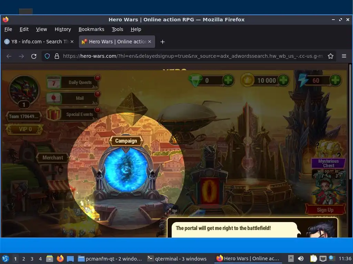
Task: Click the volume speaker tray icon
Action: [301, 258]
